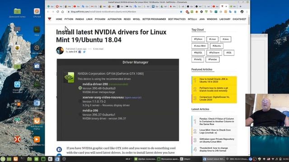Click the #Linux tag
The image size is (289, 162).
[x=212, y=39]
